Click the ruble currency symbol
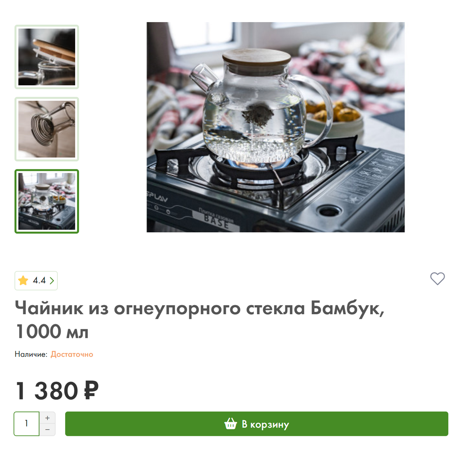 click(x=91, y=390)
